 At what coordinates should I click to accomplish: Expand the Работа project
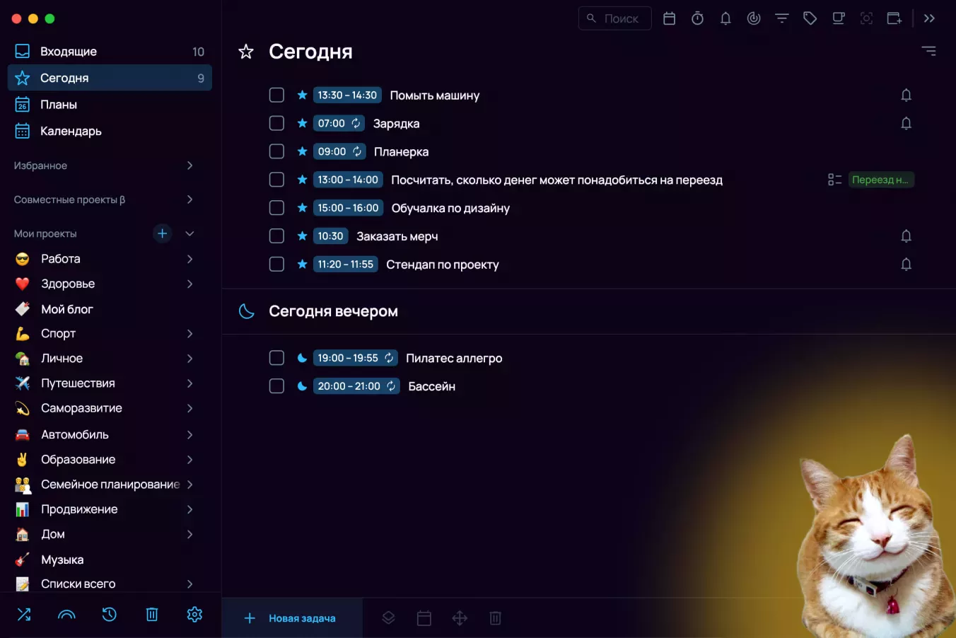190,259
